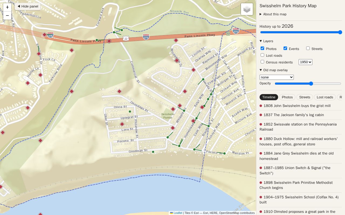Zoom in on the map
The height and width of the screenshot is (215, 345).
[7, 7]
